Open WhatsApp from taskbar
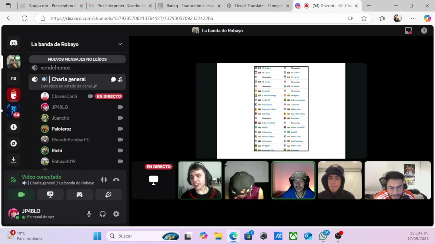 [x=323, y=236]
